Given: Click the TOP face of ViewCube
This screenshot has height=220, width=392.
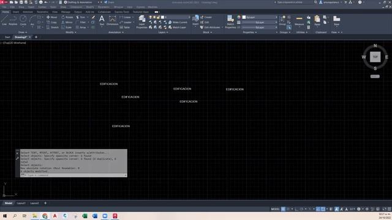Looking at the screenshot, I should coord(375,57).
